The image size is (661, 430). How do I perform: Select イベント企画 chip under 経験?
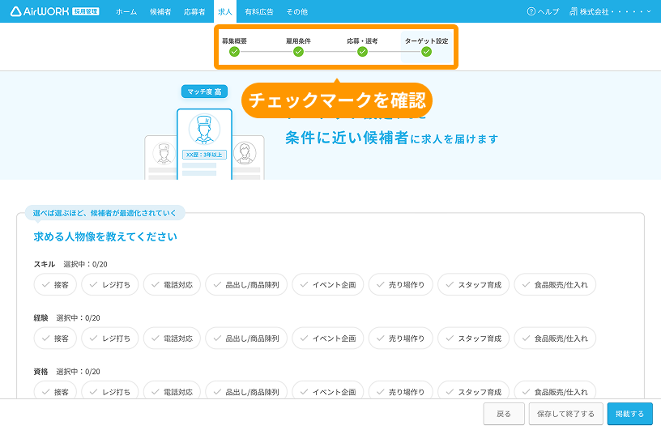(328, 338)
